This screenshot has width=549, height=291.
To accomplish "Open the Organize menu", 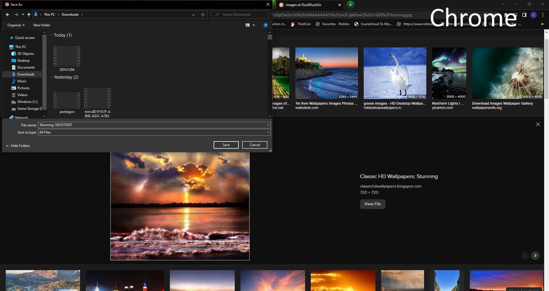I will (x=16, y=25).
